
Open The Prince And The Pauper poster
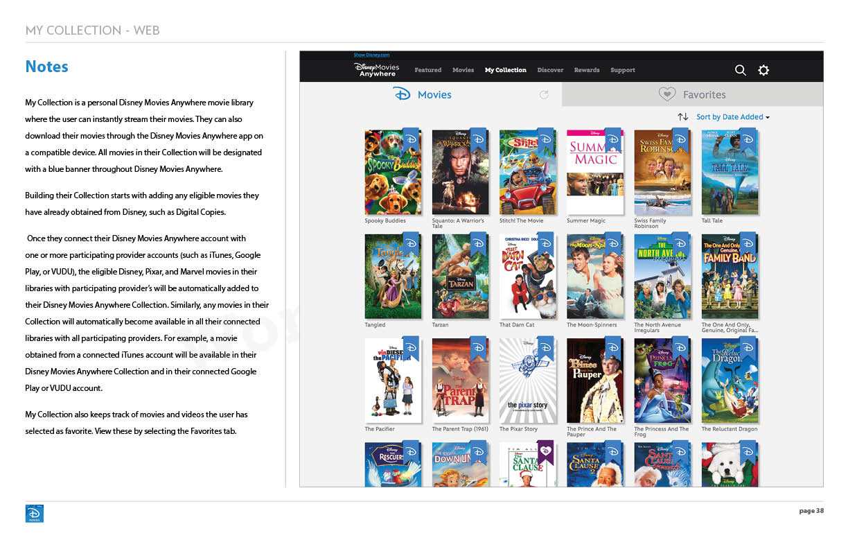595,381
